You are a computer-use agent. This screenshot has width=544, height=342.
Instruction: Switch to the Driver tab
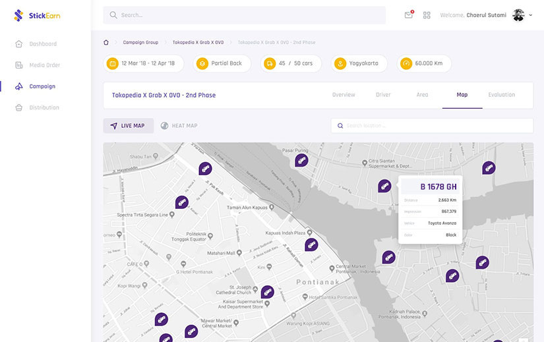tap(383, 95)
